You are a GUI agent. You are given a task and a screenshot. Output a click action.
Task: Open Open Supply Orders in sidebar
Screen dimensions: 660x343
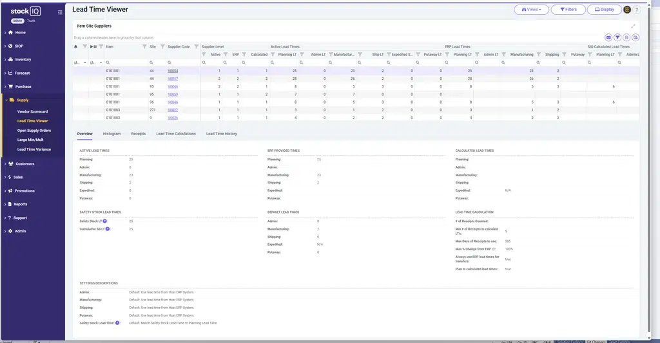[x=34, y=131]
